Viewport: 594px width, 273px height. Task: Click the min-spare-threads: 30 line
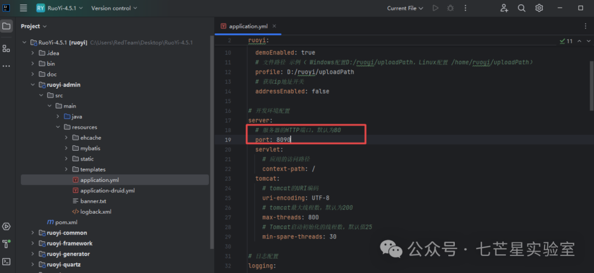tap(299, 237)
